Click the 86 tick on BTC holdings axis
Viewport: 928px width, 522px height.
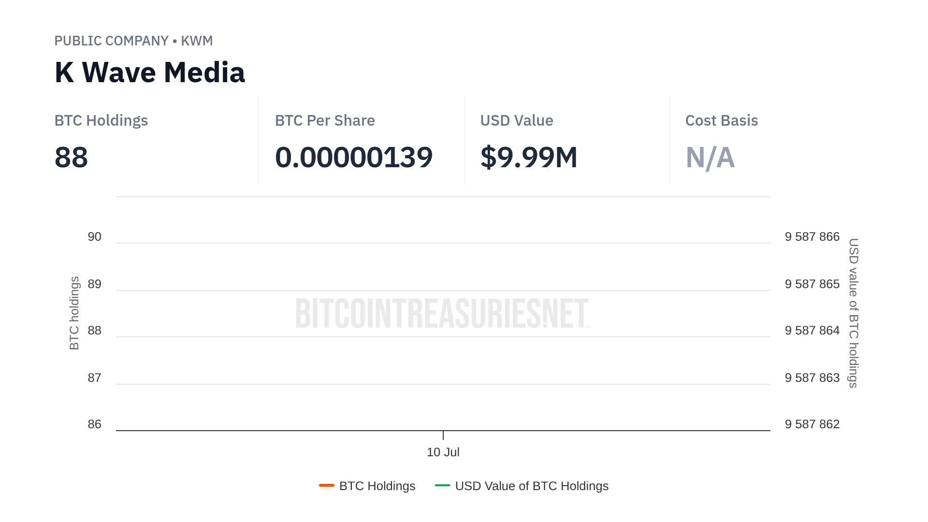click(94, 424)
